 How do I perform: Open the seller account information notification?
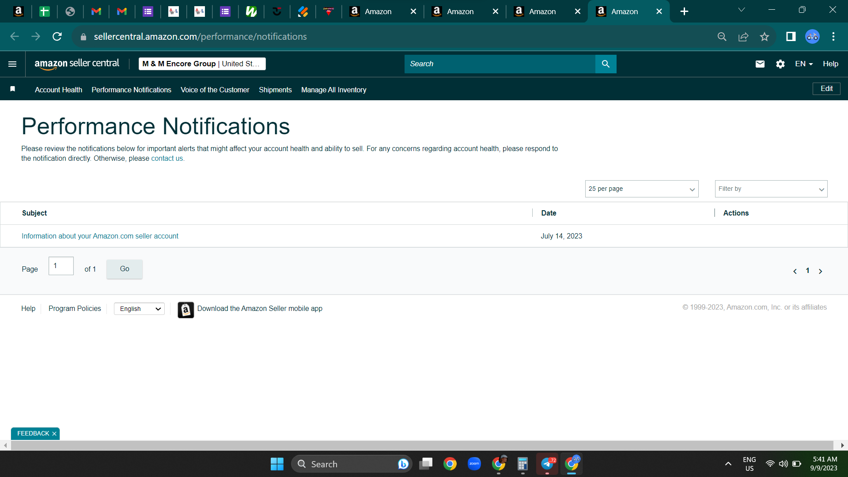pos(100,236)
